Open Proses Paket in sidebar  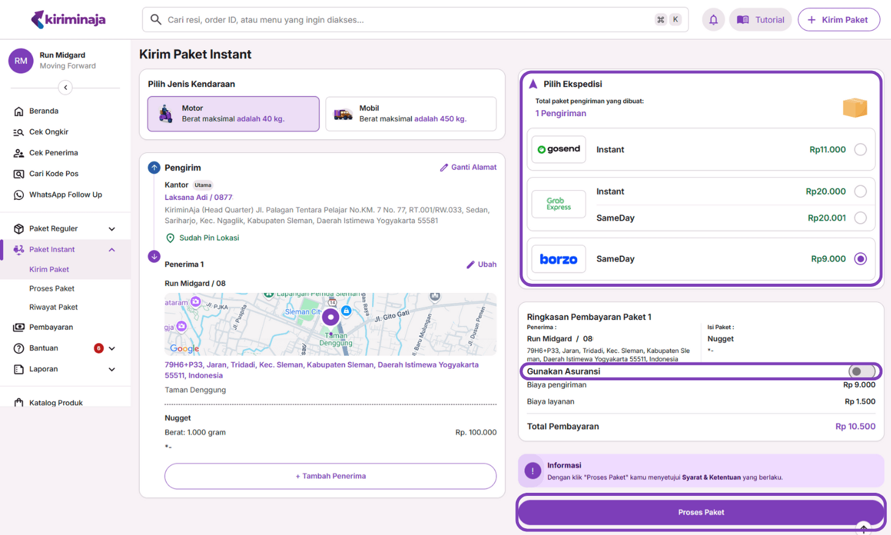point(52,289)
